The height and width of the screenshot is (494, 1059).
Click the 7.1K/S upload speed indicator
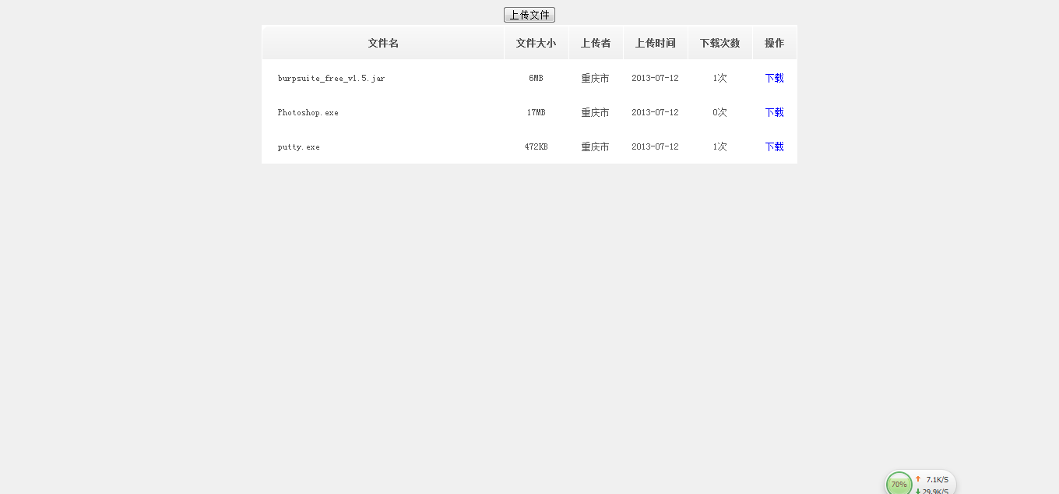(x=932, y=480)
